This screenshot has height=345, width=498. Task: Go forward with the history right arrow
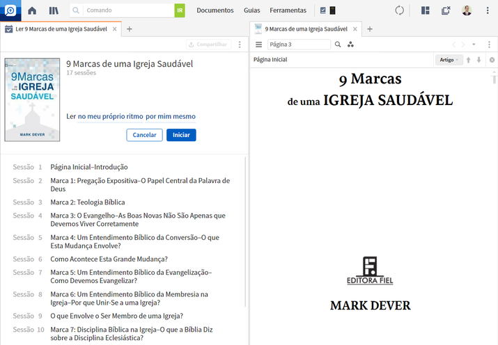tap(463, 45)
